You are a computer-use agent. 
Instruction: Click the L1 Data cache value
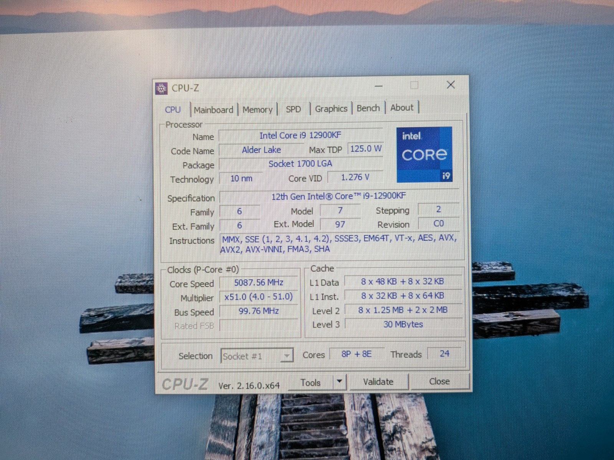click(403, 282)
